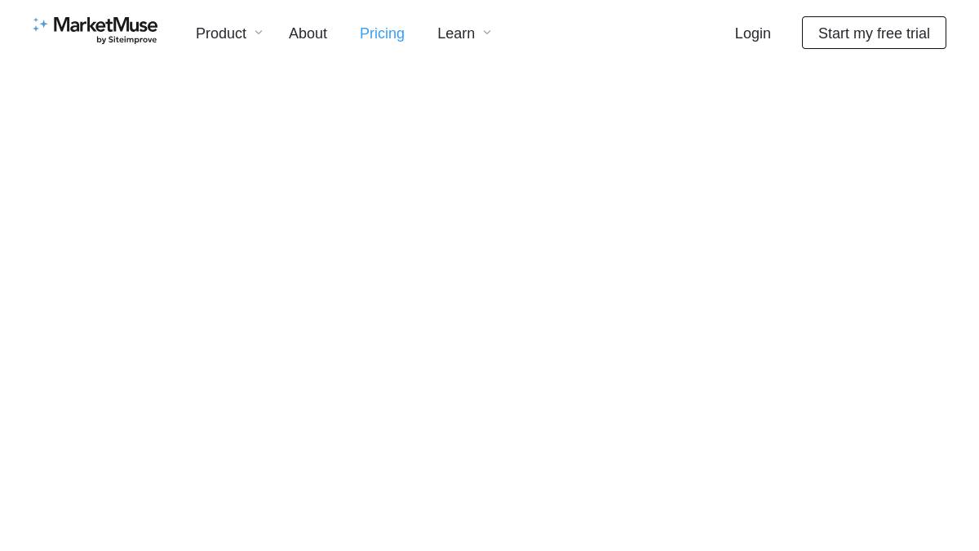The width and height of the screenshot is (979, 551).
Task: Open About from the top navigation
Action: (x=308, y=33)
